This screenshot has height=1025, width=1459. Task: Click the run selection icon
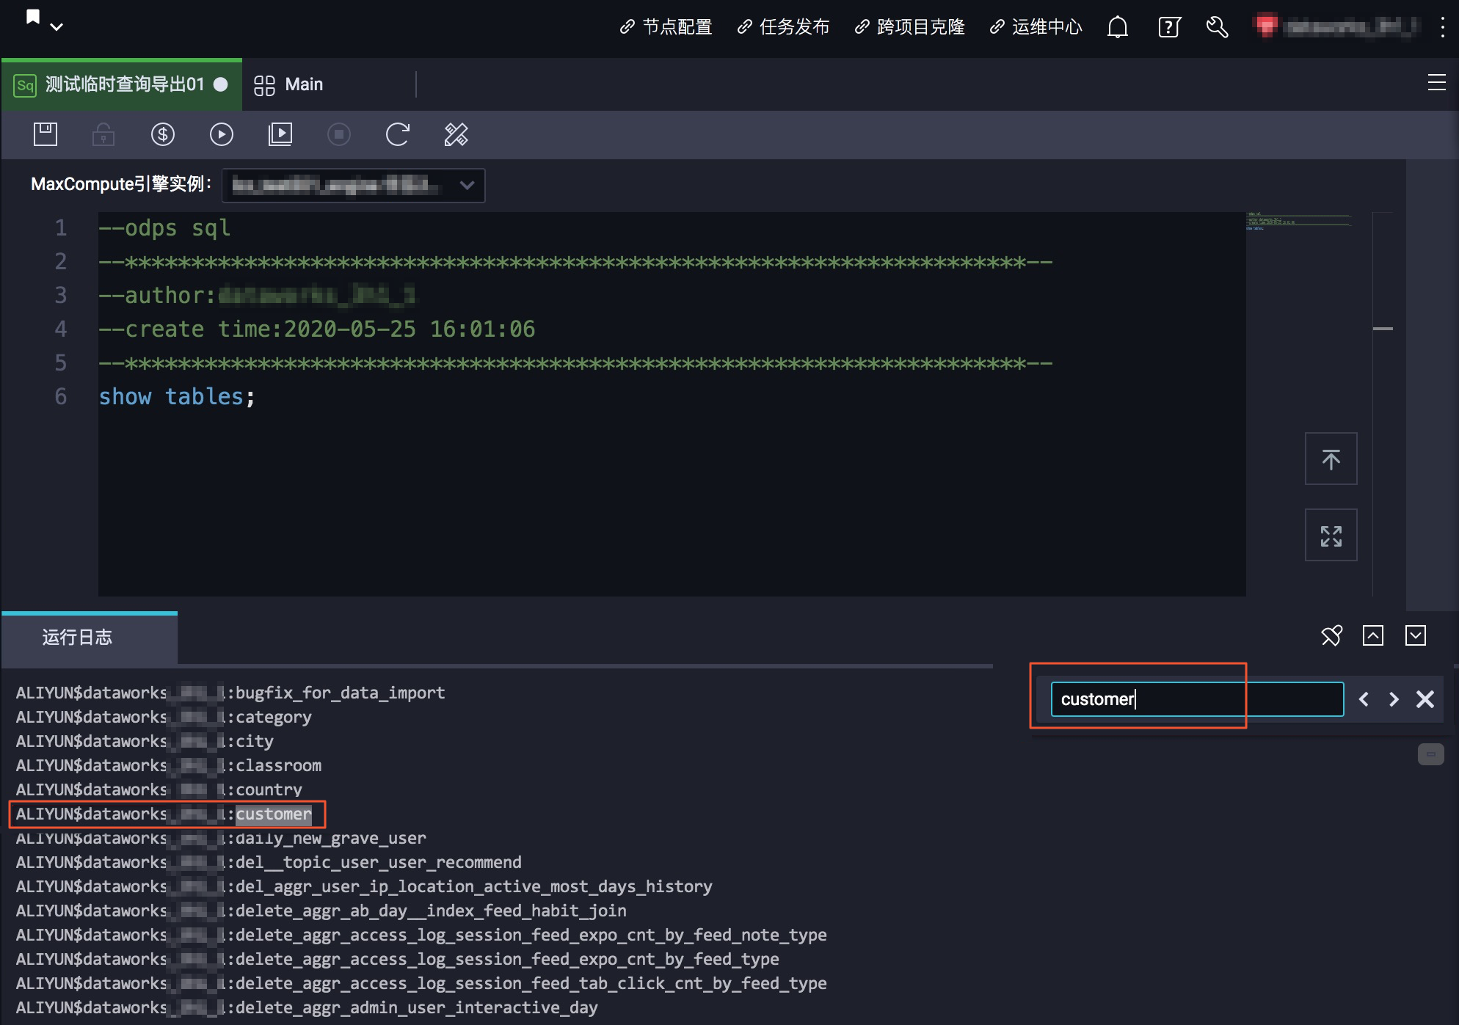pyautogui.click(x=280, y=134)
